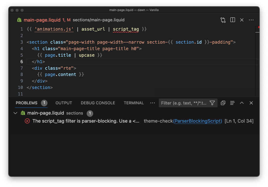The width and height of the screenshot is (268, 187).
Task: Select the script_tag parser-blocking error message
Action: click(x=86, y=121)
